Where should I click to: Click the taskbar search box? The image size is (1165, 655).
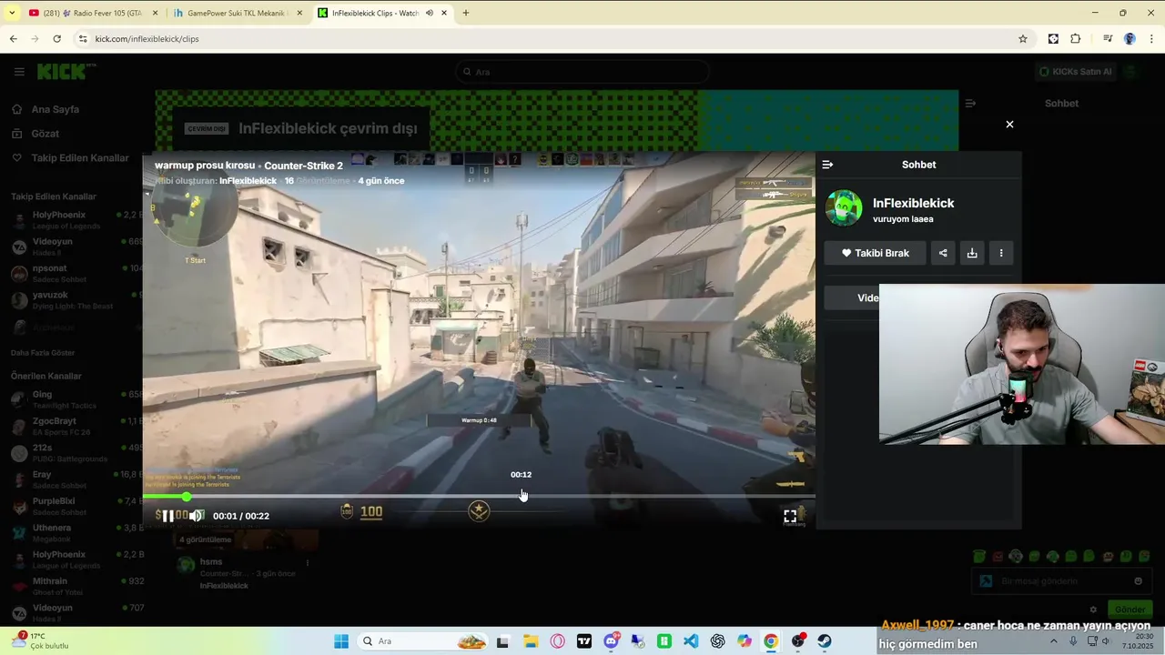pyautogui.click(x=424, y=641)
